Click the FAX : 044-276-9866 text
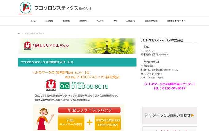The width and height of the screenshot is (209, 131). 152,77
